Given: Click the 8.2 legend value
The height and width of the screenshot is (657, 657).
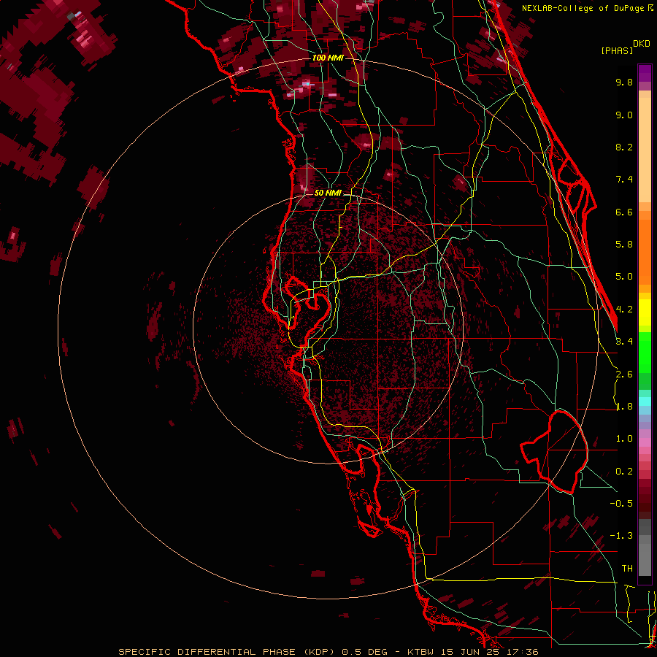Looking at the screenshot, I should pyautogui.click(x=624, y=147).
